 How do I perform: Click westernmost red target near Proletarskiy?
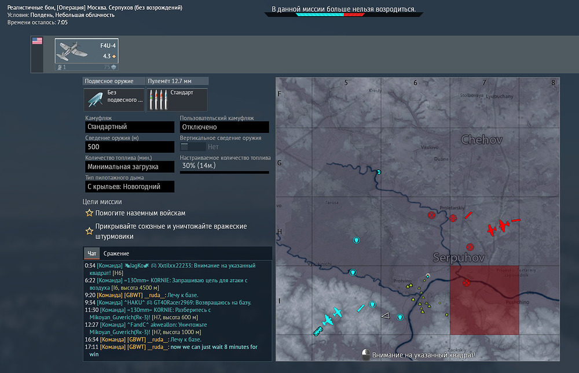tap(431, 215)
